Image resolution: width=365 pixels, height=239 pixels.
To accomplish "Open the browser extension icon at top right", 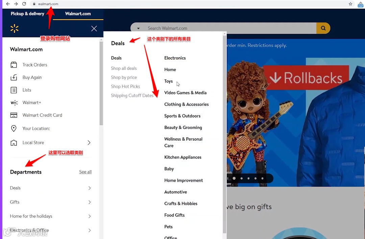I will [x=360, y=4].
